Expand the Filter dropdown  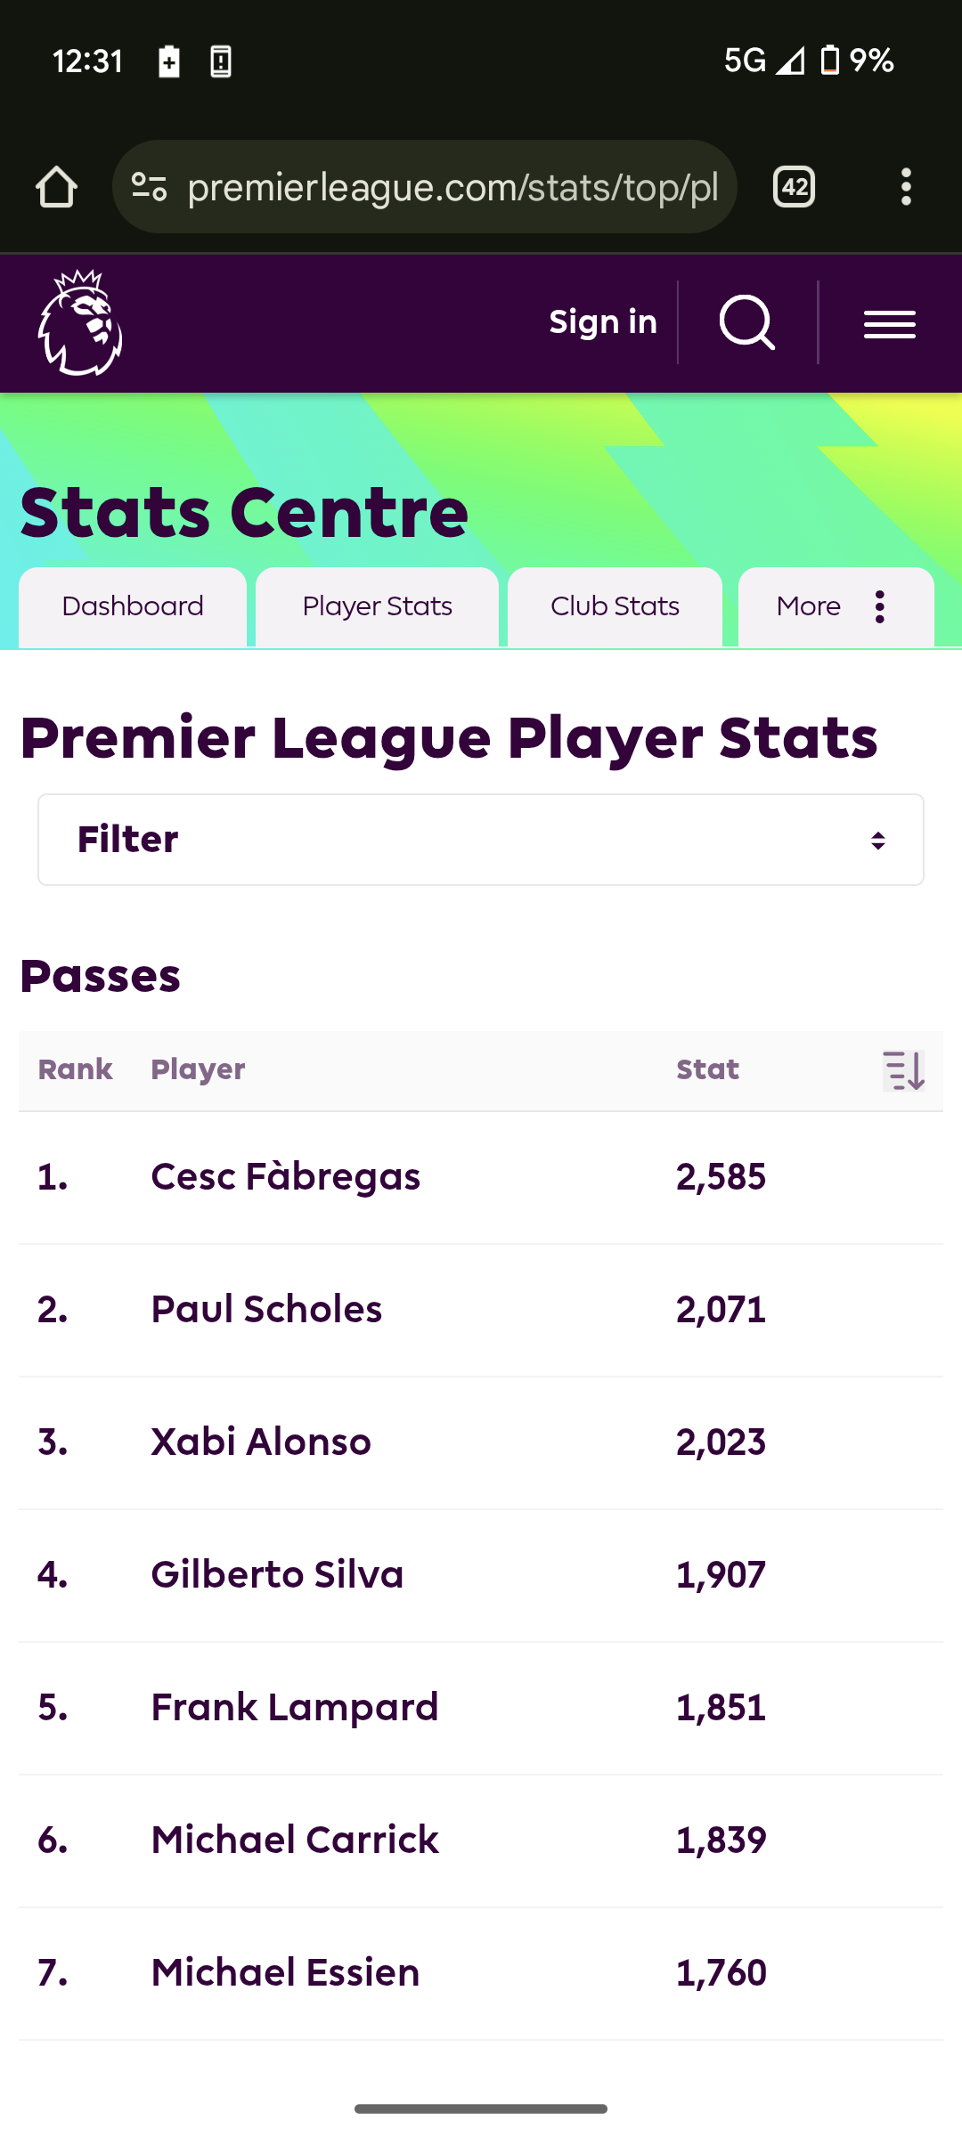pyautogui.click(x=481, y=840)
